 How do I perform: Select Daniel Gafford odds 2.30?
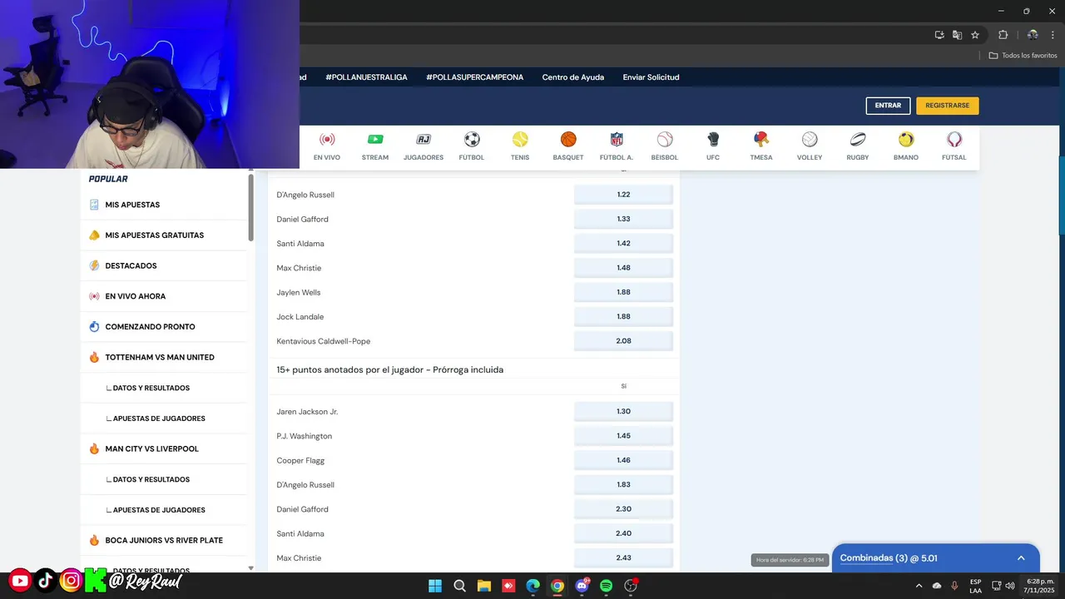[623, 509]
